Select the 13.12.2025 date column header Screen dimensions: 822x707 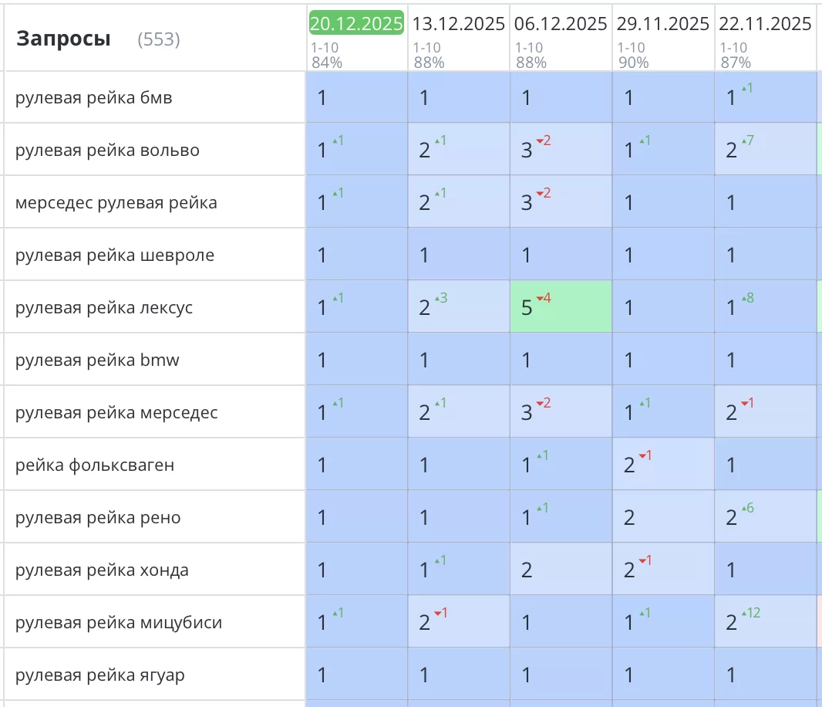(x=458, y=24)
